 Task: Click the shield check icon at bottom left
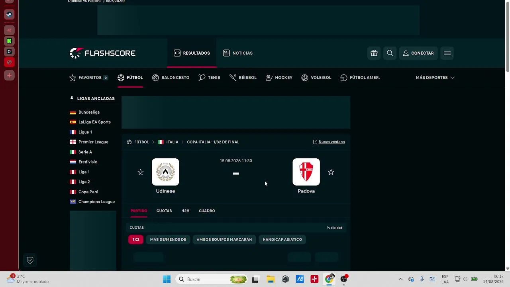30,260
